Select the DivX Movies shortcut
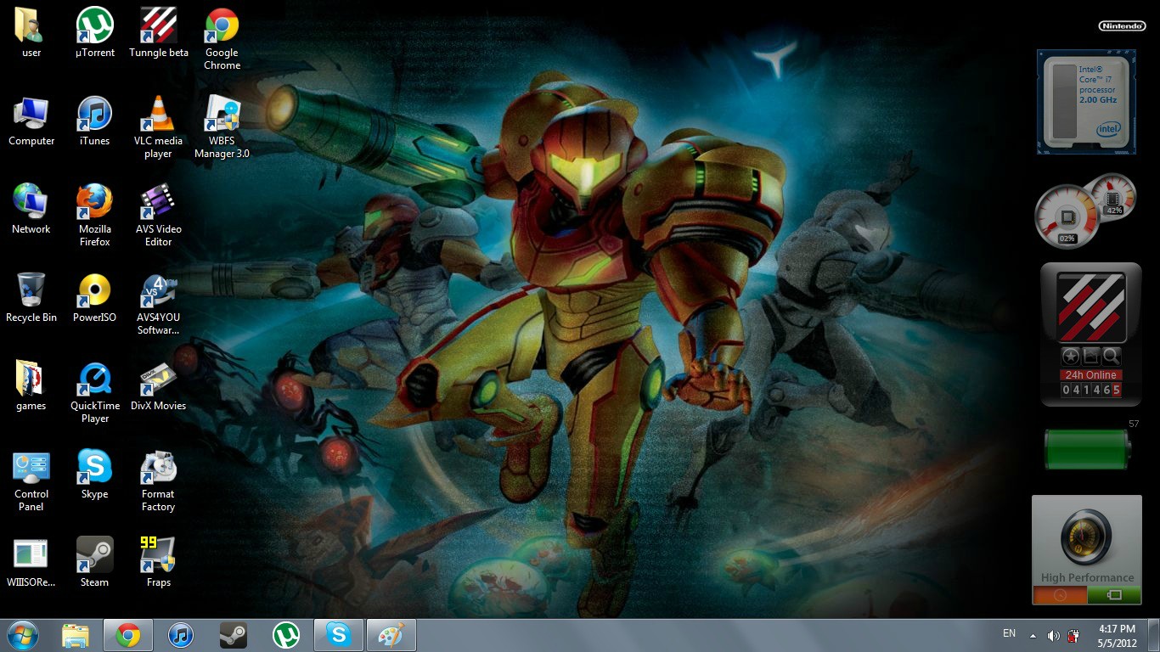 click(159, 386)
